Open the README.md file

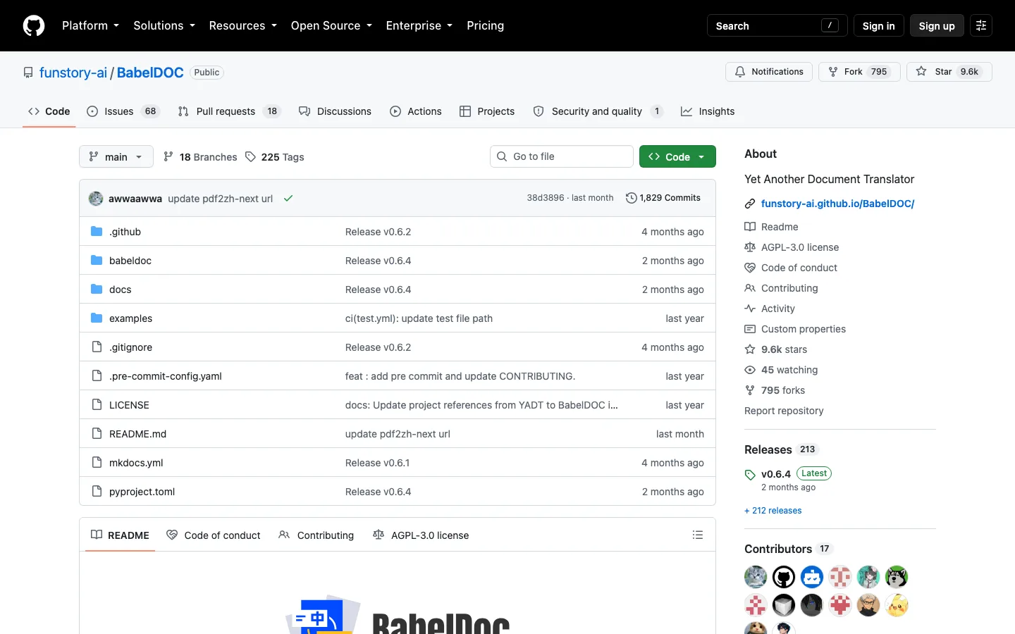click(138, 434)
